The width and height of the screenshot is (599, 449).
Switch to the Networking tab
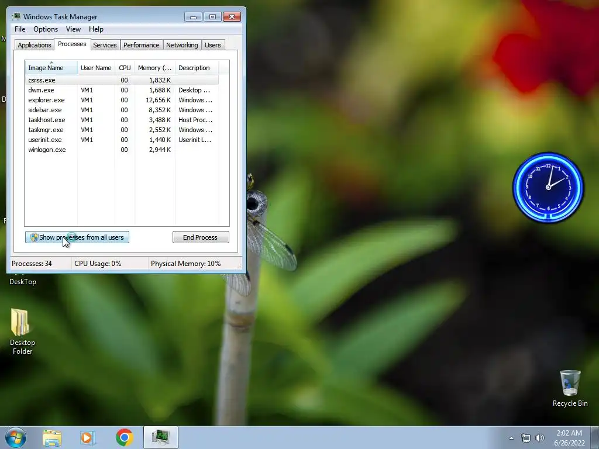[x=182, y=45]
